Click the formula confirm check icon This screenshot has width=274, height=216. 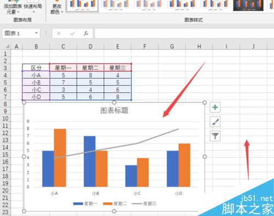pyautogui.click(x=72, y=34)
